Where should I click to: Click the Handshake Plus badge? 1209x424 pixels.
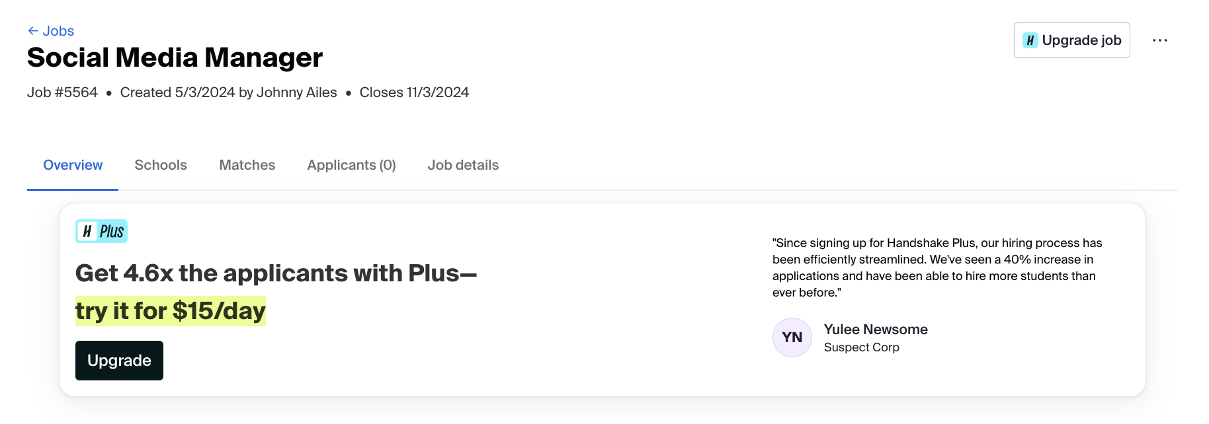point(102,230)
